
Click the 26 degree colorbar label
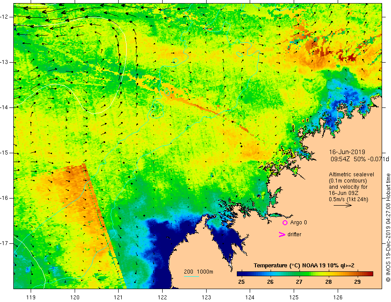click(270, 282)
